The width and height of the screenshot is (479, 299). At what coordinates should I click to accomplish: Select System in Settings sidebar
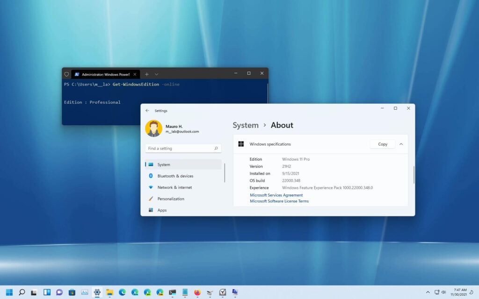pos(183,164)
